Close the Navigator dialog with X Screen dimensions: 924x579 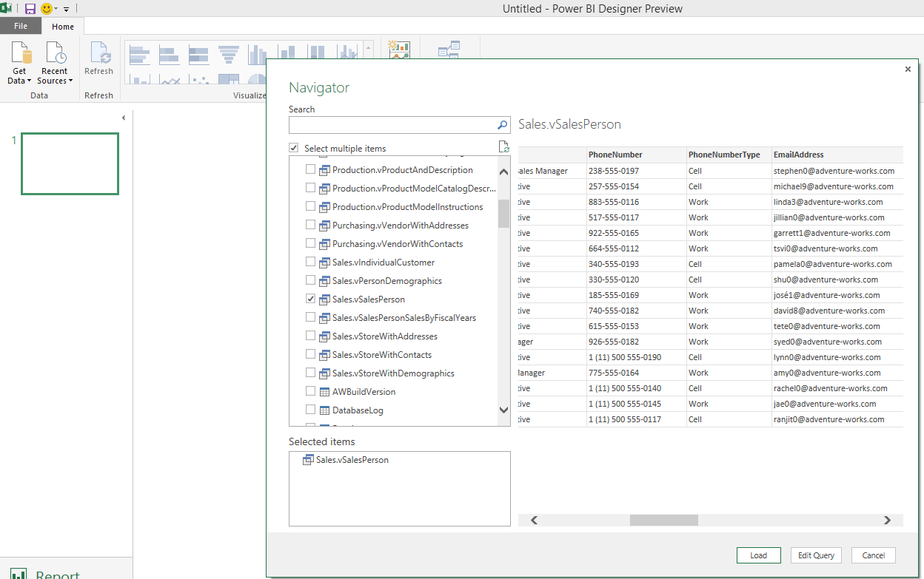tap(908, 70)
